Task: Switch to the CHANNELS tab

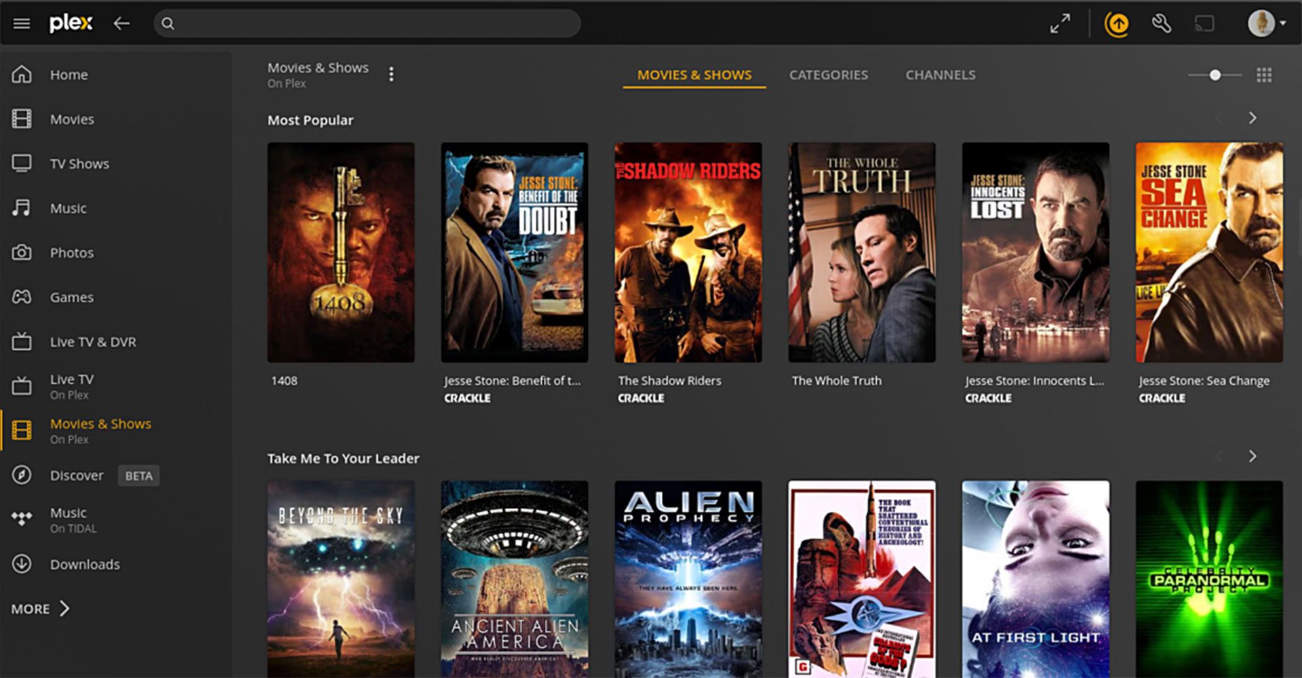Action: pyautogui.click(x=941, y=75)
